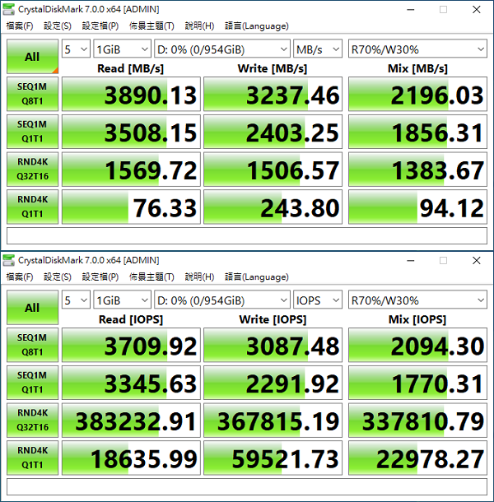Click mix result 1383.67 in top window

coord(417,169)
